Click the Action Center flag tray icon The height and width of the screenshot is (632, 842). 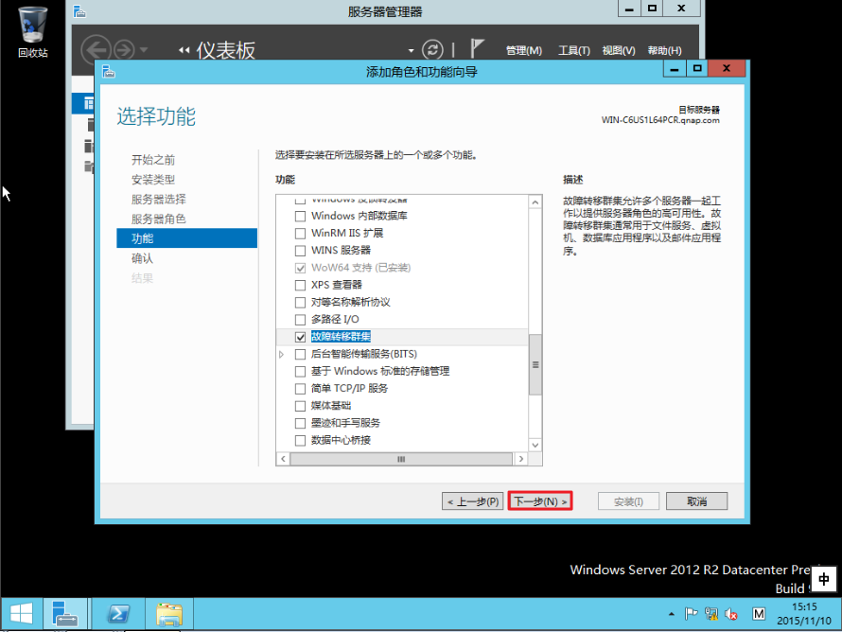[692, 613]
